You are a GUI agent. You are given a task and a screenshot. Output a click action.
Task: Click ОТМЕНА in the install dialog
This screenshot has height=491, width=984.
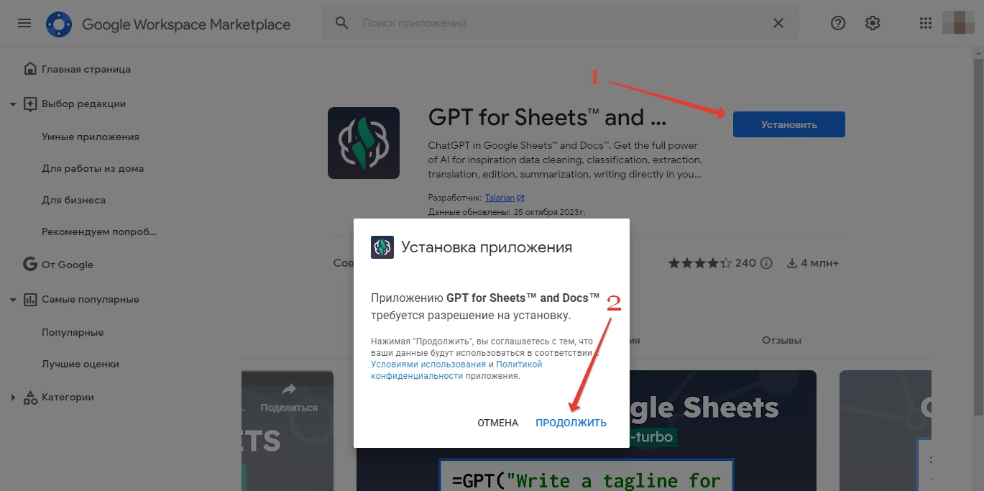498,423
